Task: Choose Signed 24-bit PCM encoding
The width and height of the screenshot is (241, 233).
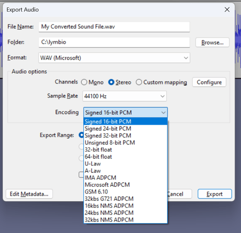Action: pos(125,128)
